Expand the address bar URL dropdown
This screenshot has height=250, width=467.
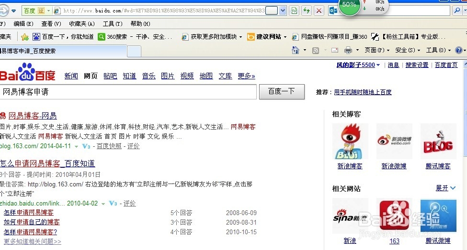point(283,11)
